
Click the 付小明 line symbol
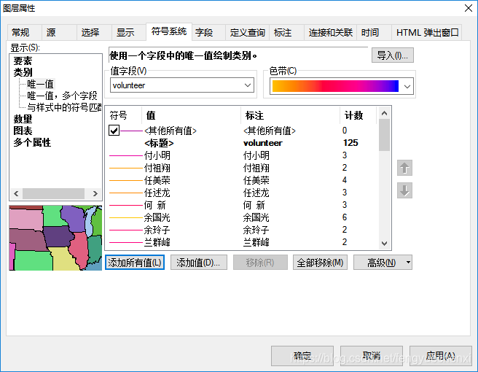(126, 155)
